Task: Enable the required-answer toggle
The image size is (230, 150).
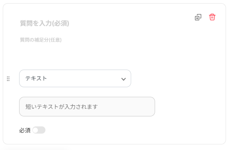Action: pos(39,130)
